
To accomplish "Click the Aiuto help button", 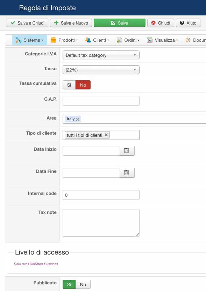I will click(188, 23).
